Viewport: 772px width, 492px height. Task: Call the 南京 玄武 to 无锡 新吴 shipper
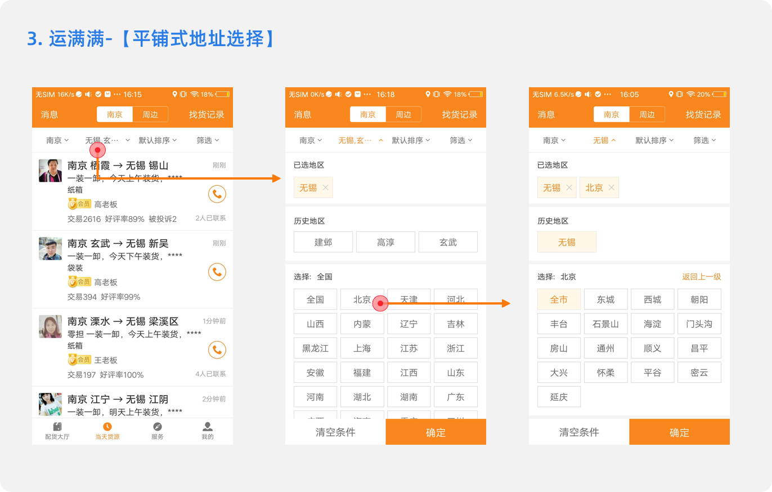217,272
